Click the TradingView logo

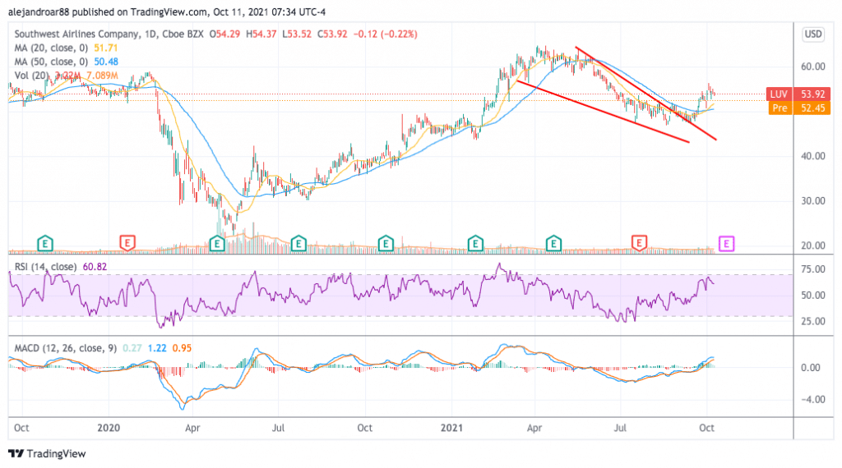click(x=47, y=453)
